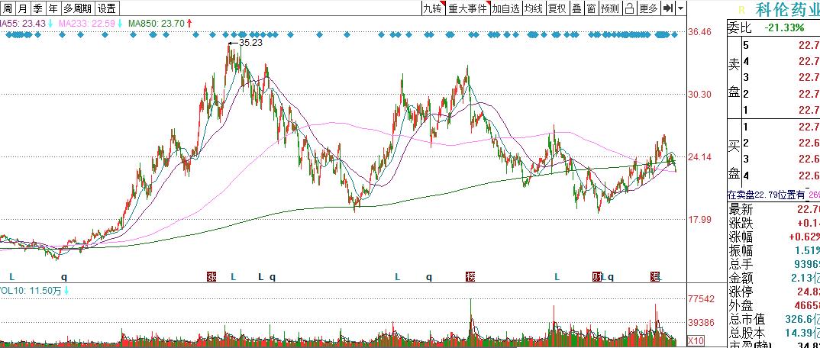Click the lock icon in the chart toolbar
Image resolution: width=820 pixels, height=348 pixels.
(629, 8)
